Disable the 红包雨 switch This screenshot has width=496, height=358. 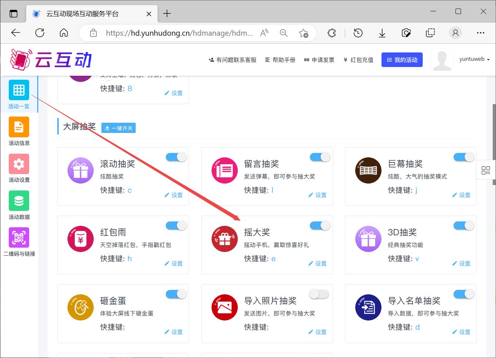(x=177, y=225)
